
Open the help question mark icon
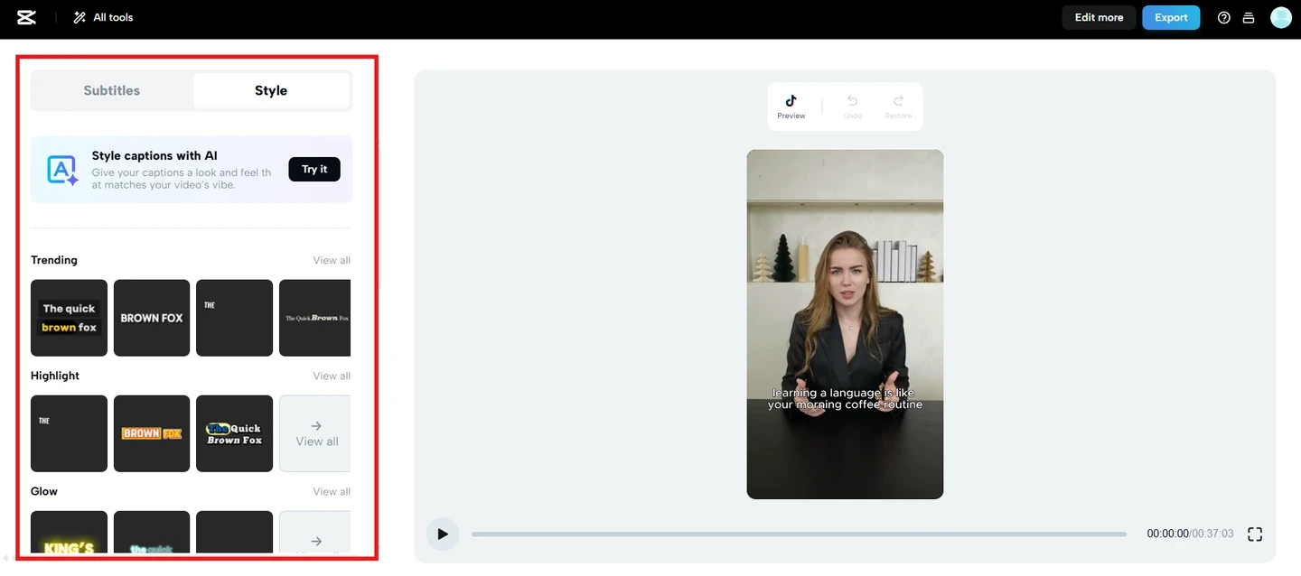pyautogui.click(x=1224, y=17)
